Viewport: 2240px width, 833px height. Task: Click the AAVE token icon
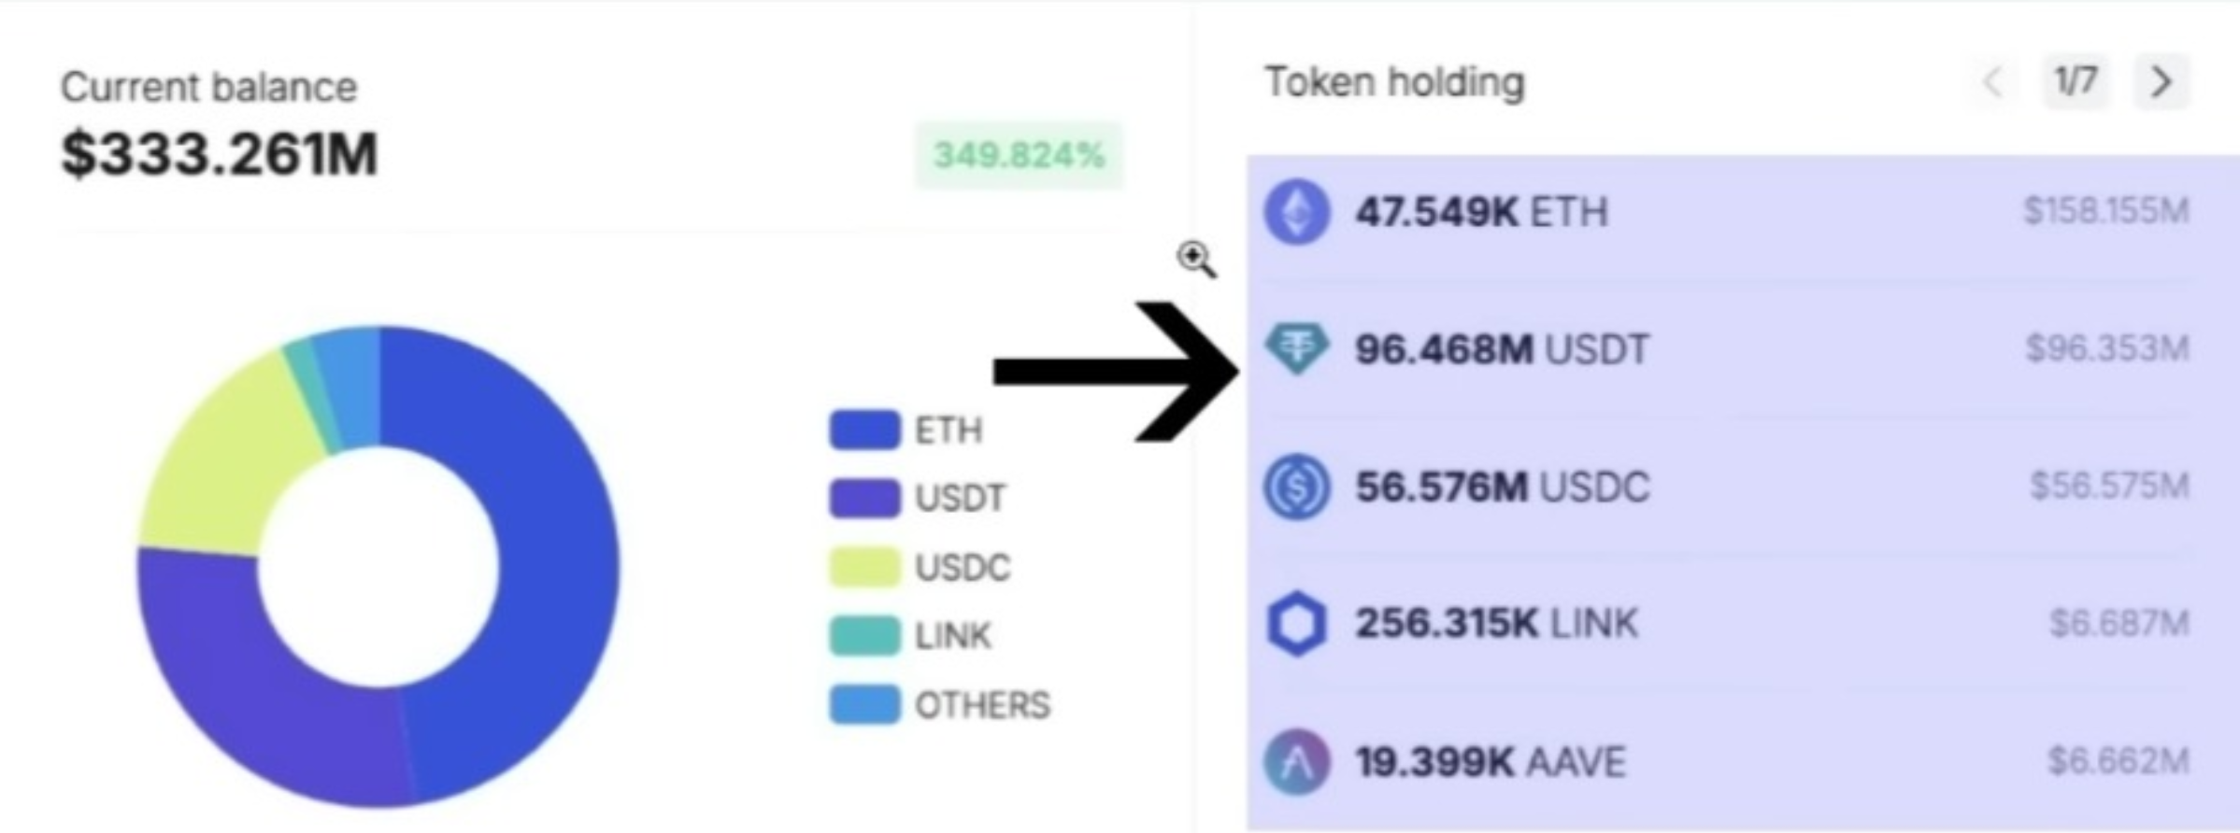coord(1296,762)
